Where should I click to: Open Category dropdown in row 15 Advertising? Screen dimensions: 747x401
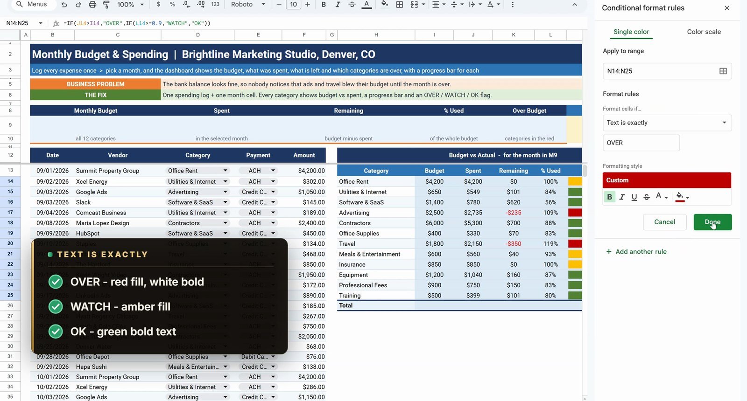pos(226,192)
